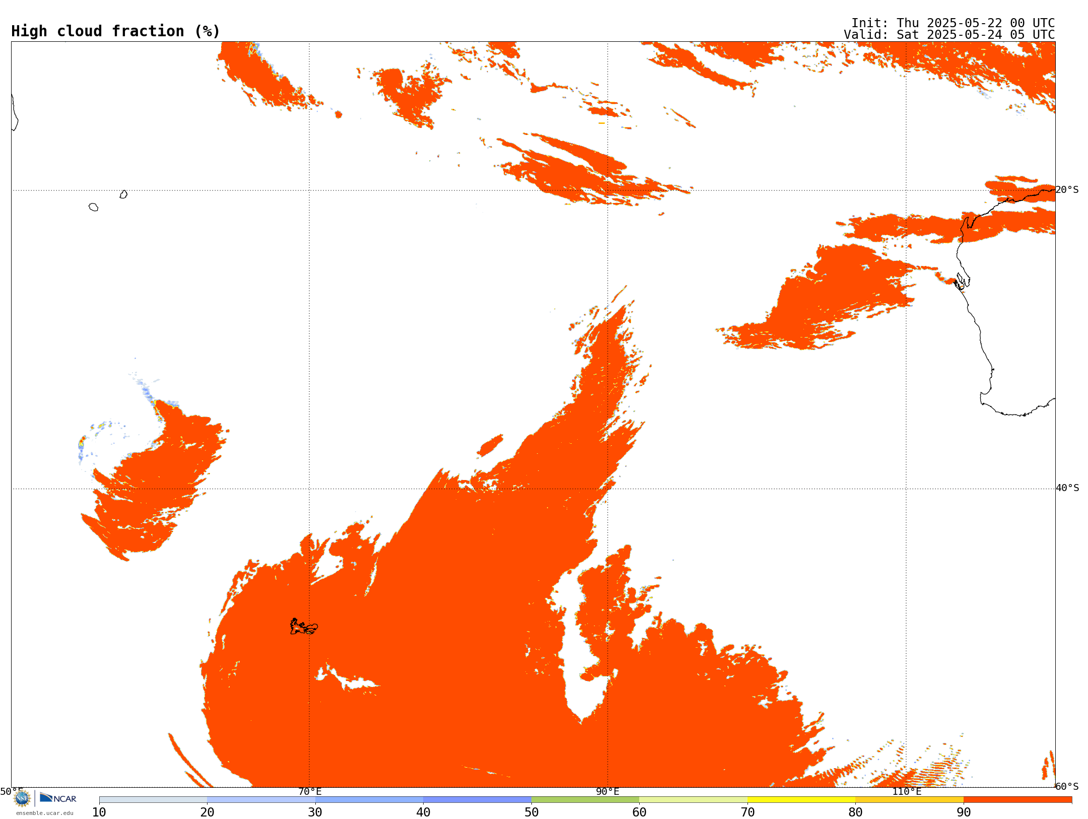
Task: Click the colorbar tick label 90
Action: [964, 812]
